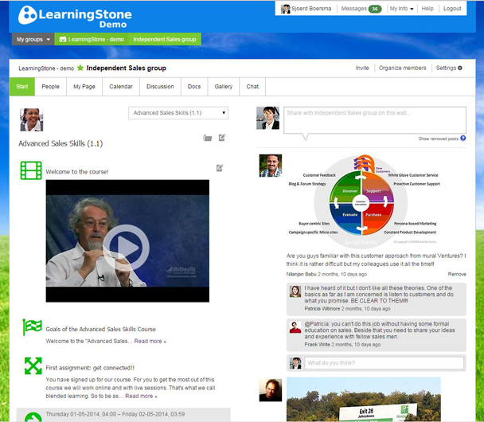Switch to the People tab
Viewport: 484px width, 422px height.
tap(50, 87)
